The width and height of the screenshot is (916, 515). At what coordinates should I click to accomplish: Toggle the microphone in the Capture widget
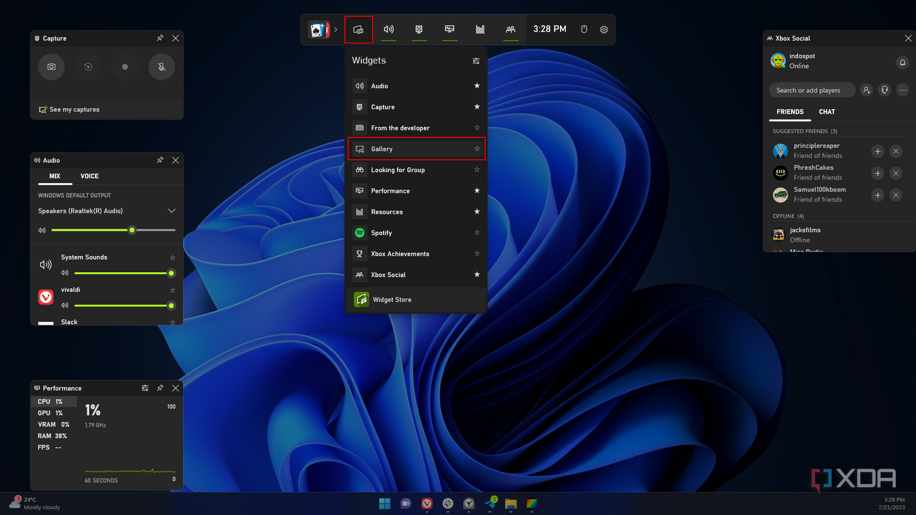[x=161, y=67]
